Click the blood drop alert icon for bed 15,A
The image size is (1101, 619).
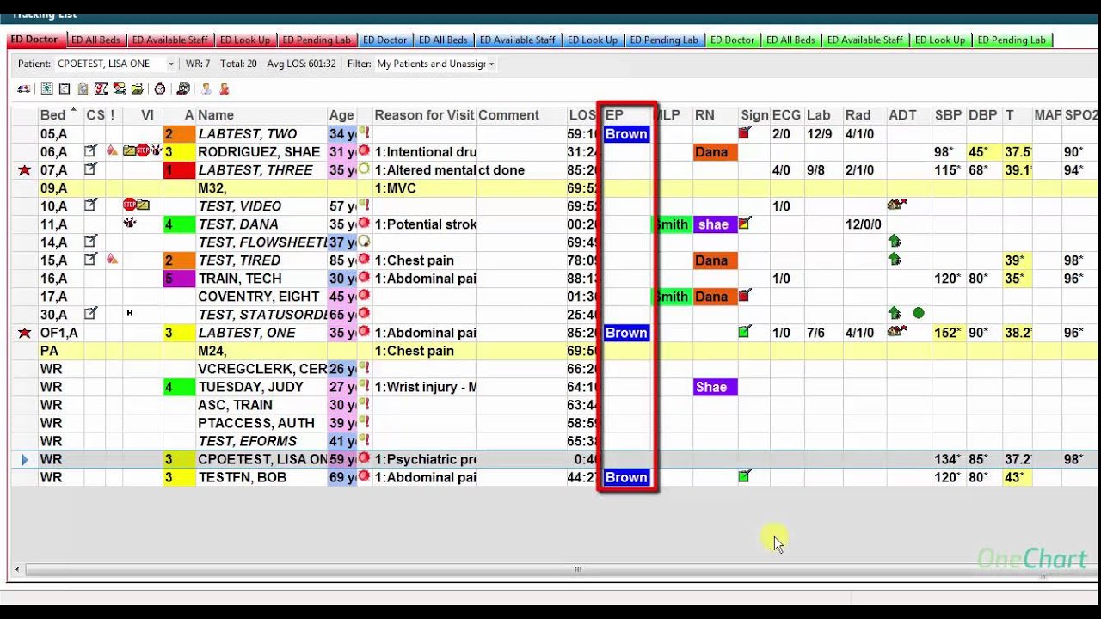(x=112, y=259)
